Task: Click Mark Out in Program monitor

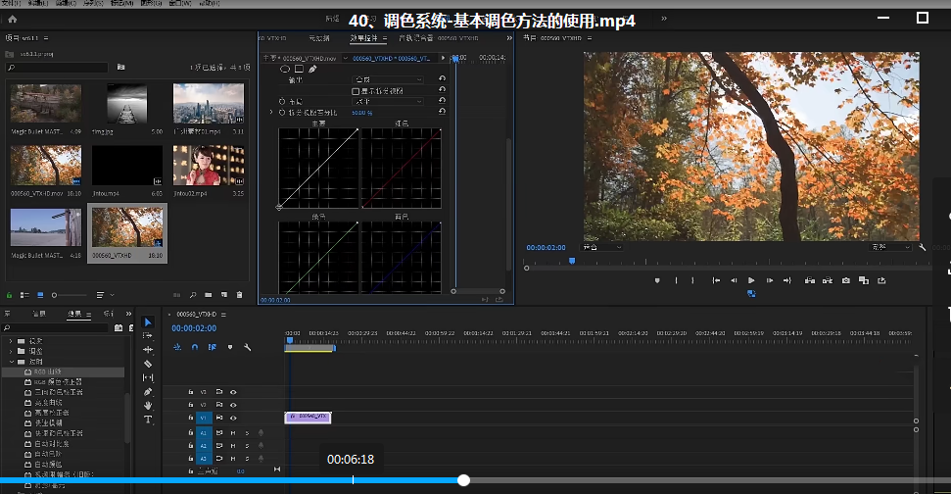Action: point(692,280)
